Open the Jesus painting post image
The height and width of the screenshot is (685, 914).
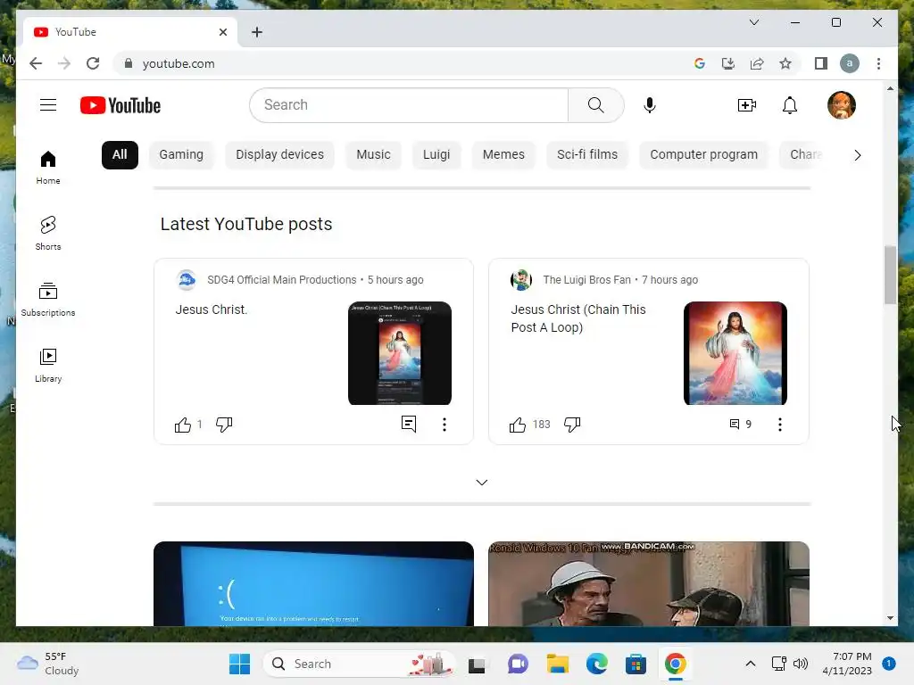tap(735, 353)
